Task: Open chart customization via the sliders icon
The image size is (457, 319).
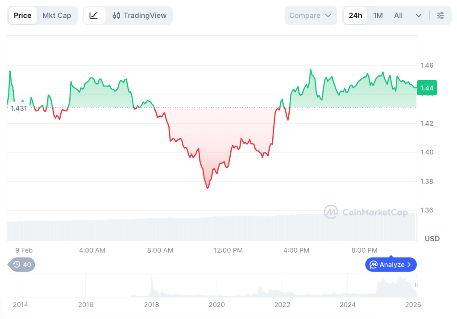Action: [440, 15]
